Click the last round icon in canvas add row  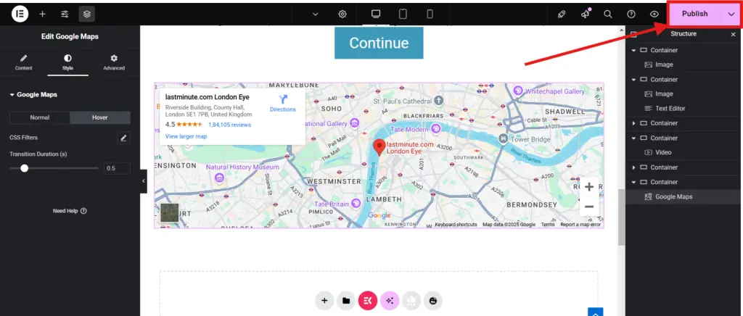click(433, 300)
